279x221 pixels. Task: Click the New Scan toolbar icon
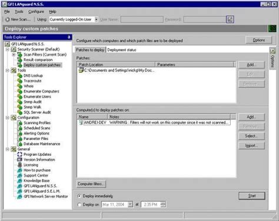coord(8,19)
